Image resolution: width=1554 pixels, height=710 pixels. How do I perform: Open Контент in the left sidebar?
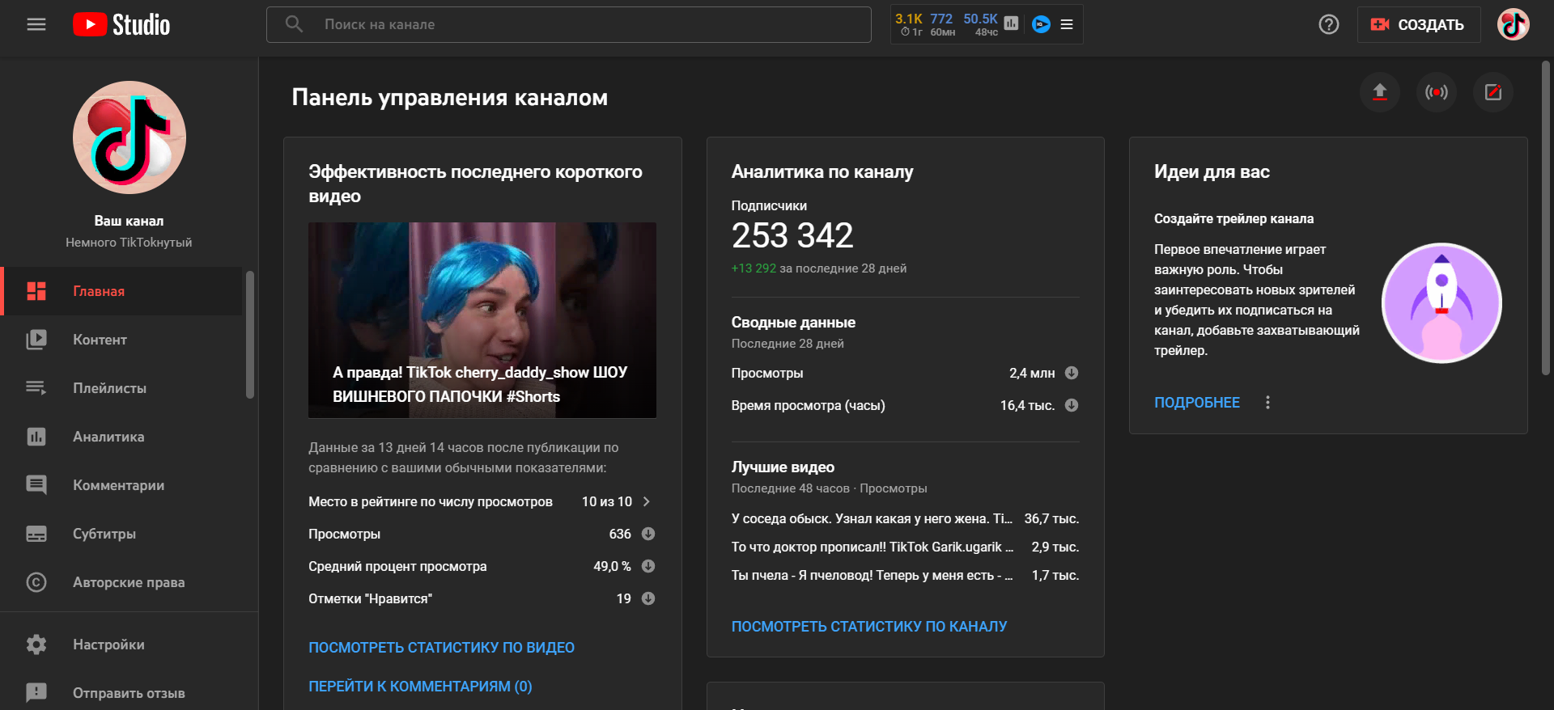[100, 340]
